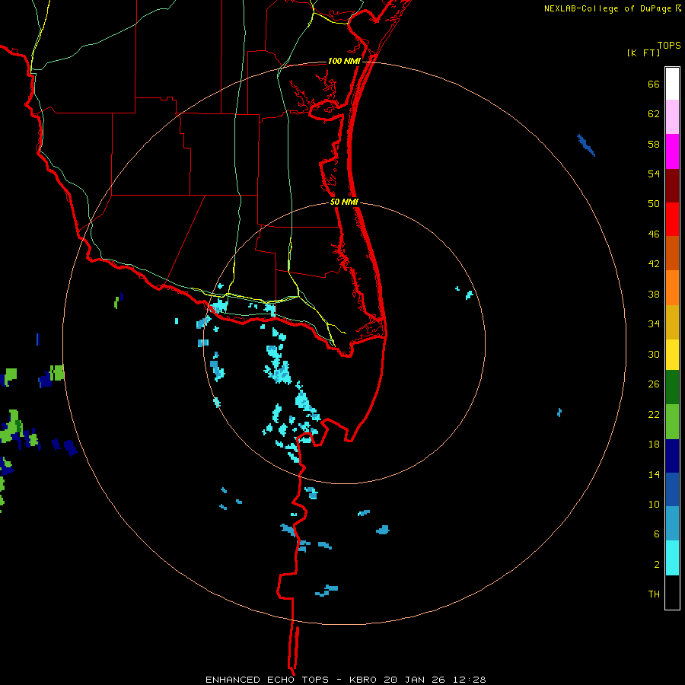This screenshot has width=685, height=685.
Task: Click the 18 legend value
Action: point(654,444)
